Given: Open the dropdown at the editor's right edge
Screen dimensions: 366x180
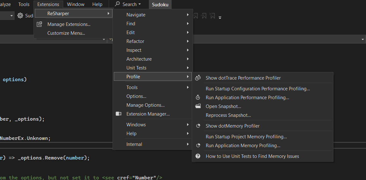Looking at the screenshot, I should click(x=363, y=40).
